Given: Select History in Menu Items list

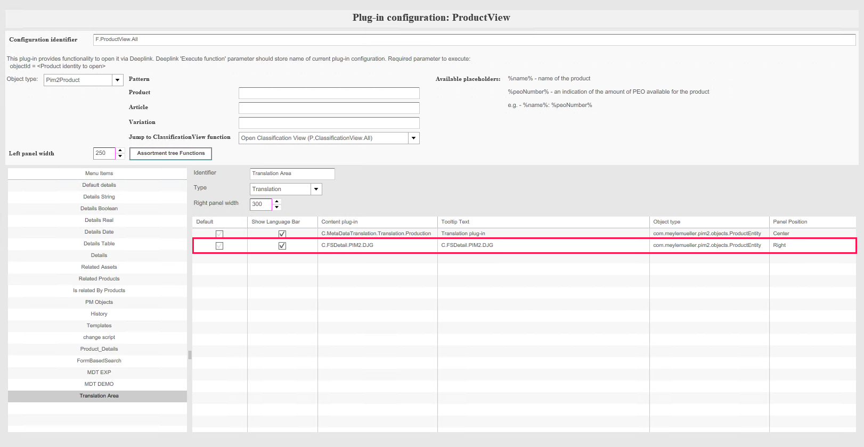Looking at the screenshot, I should click(99, 314).
